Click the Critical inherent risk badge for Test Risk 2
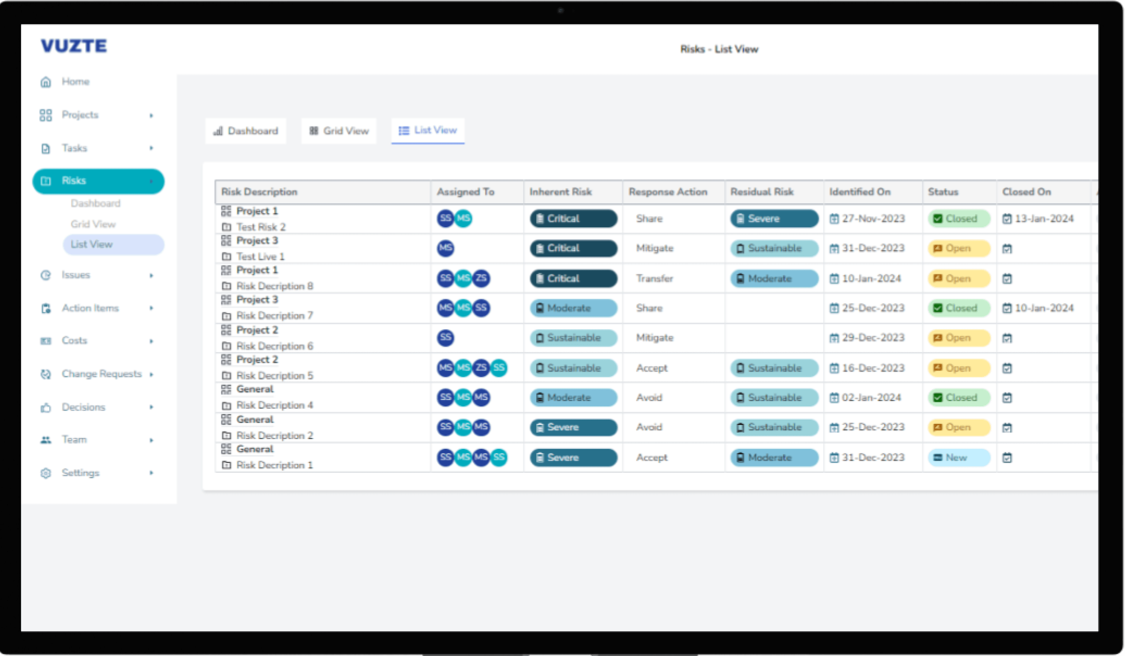The image size is (1125, 656). pos(573,218)
